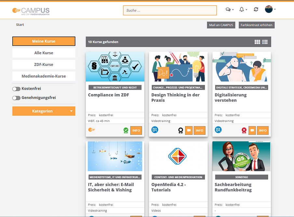Open the dropdown arrow beside profile avatar

pyautogui.click(x=275, y=9)
